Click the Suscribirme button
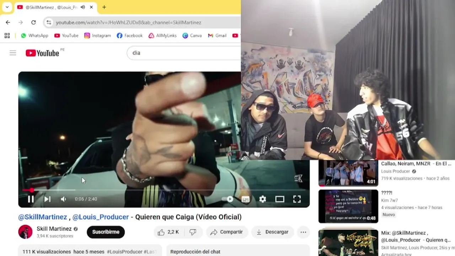This screenshot has height=256, width=455. pos(106,232)
